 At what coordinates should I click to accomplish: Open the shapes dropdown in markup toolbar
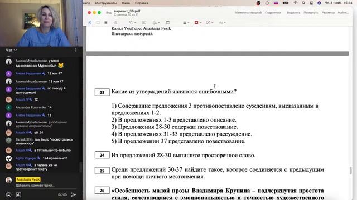tap(133, 22)
